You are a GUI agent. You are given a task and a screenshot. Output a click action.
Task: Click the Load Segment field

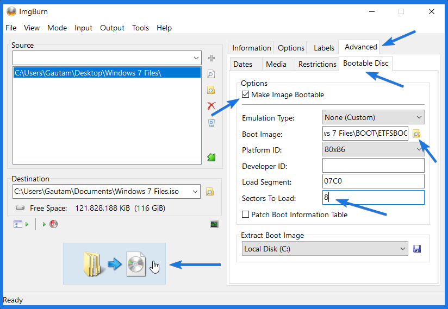373,181
